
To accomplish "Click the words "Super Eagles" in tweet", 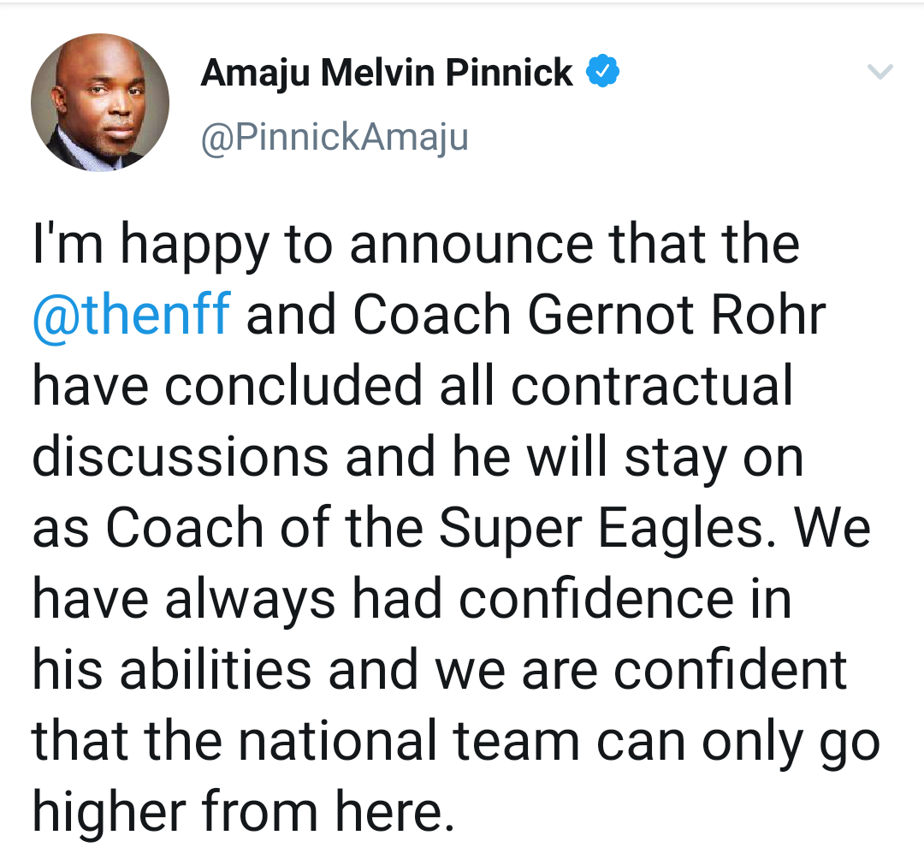I will coord(601,528).
